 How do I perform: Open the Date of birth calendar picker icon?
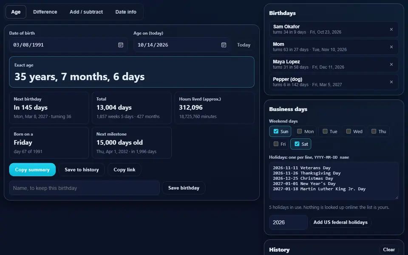point(121,45)
